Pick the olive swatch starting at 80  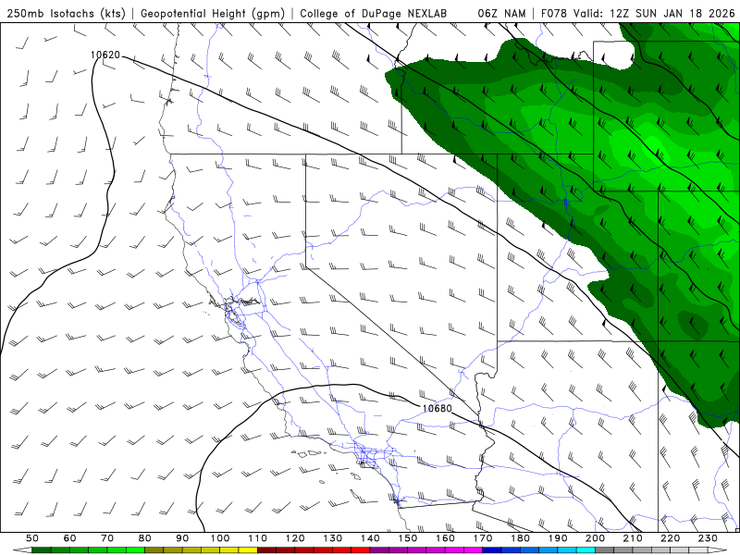(x=154, y=550)
